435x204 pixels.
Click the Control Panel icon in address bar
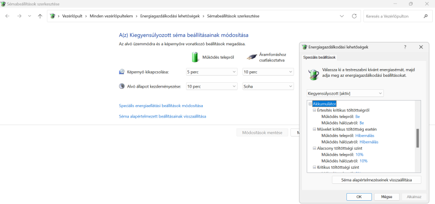point(52,16)
